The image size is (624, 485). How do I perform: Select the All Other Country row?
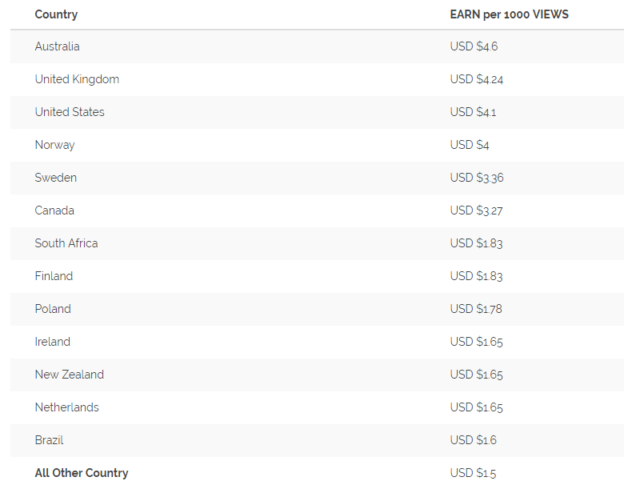317,473
